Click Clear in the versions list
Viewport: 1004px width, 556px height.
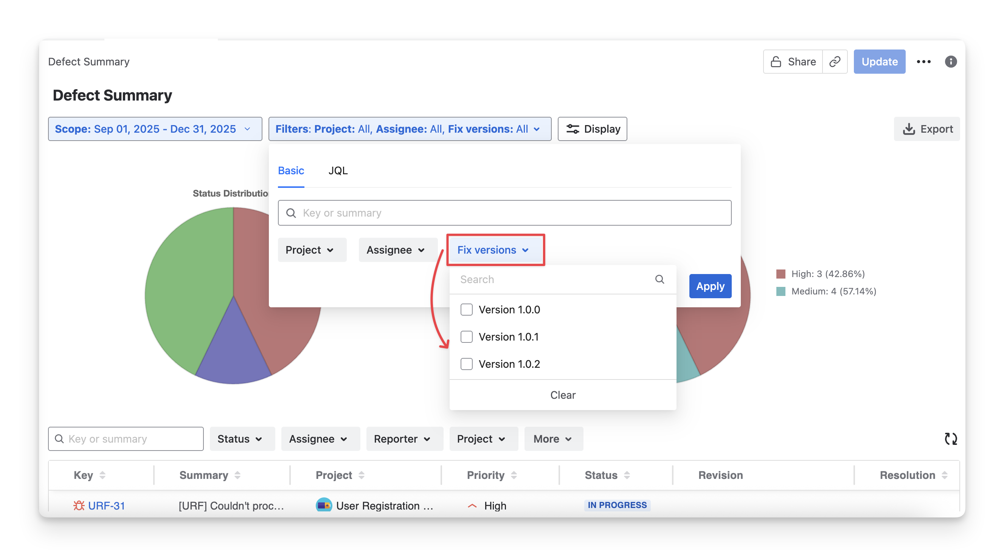[x=562, y=395]
